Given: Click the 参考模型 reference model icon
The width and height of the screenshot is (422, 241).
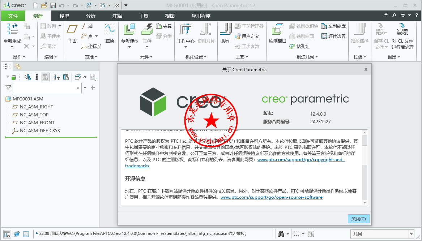Looking at the screenshot, I should coord(129,29).
